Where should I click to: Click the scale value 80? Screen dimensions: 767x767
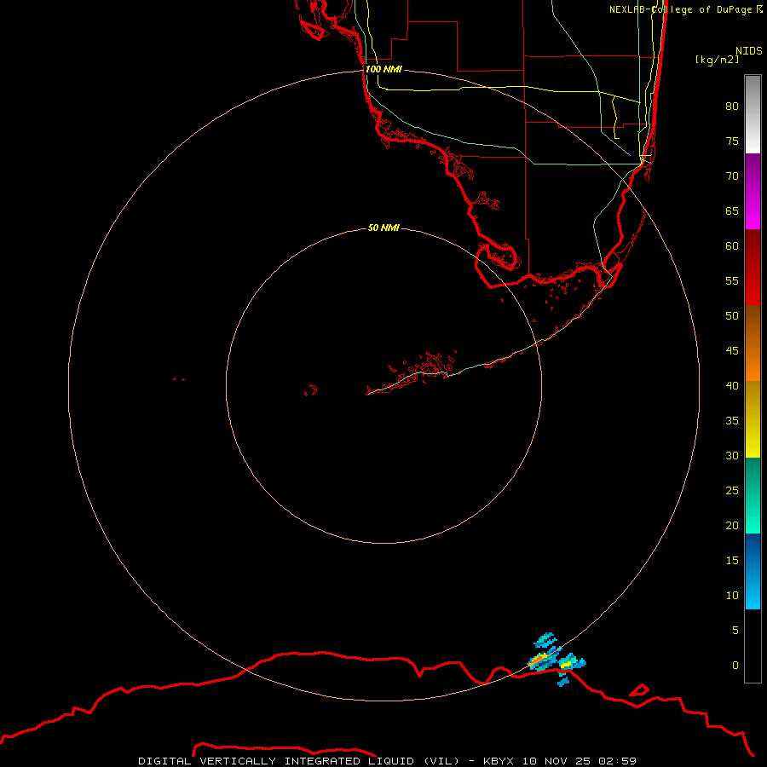[732, 107]
